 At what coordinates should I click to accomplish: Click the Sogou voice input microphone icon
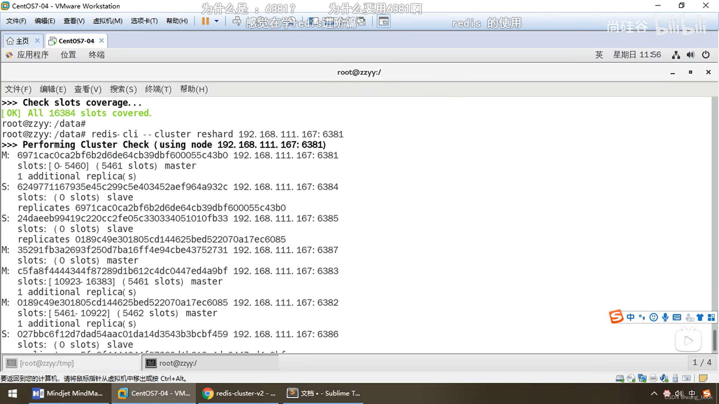[665, 318]
